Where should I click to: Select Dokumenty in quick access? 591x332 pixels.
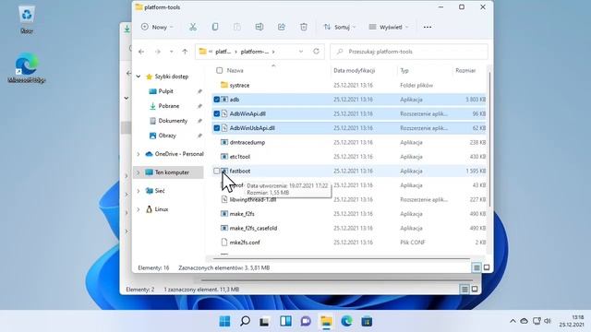(173, 121)
